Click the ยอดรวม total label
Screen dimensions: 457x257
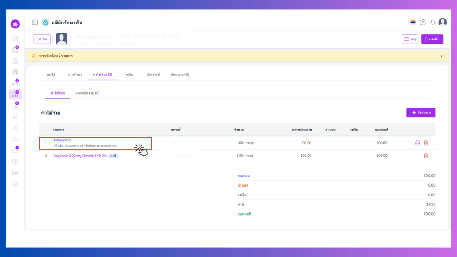(x=244, y=176)
